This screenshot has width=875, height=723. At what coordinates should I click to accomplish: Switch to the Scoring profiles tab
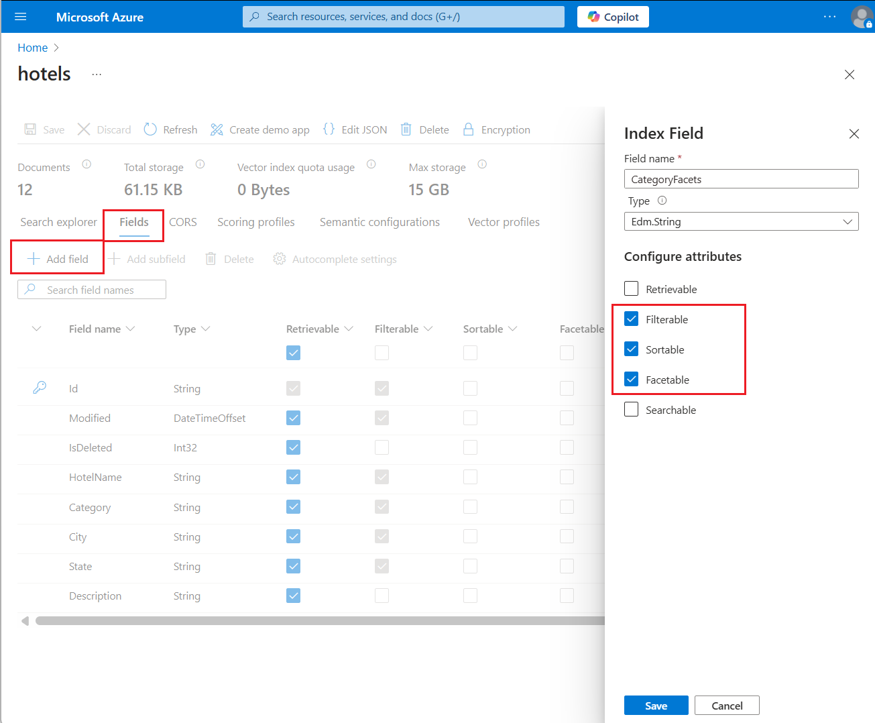pyautogui.click(x=255, y=222)
